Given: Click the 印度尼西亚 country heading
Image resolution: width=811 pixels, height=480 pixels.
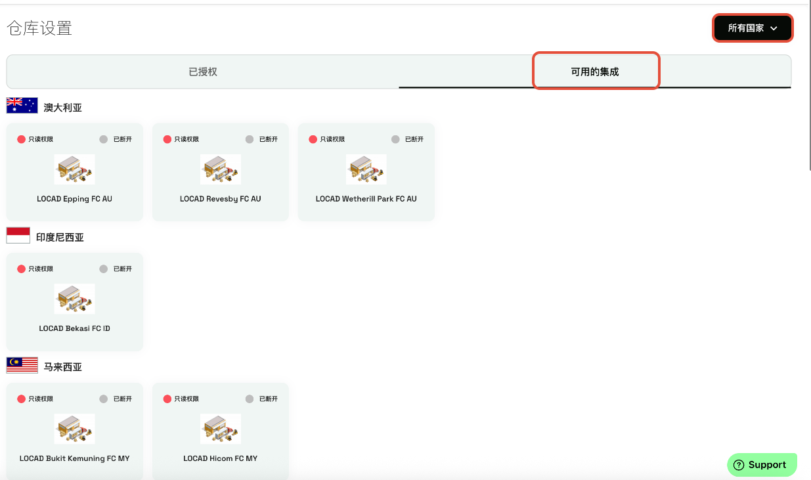Looking at the screenshot, I should (x=60, y=238).
